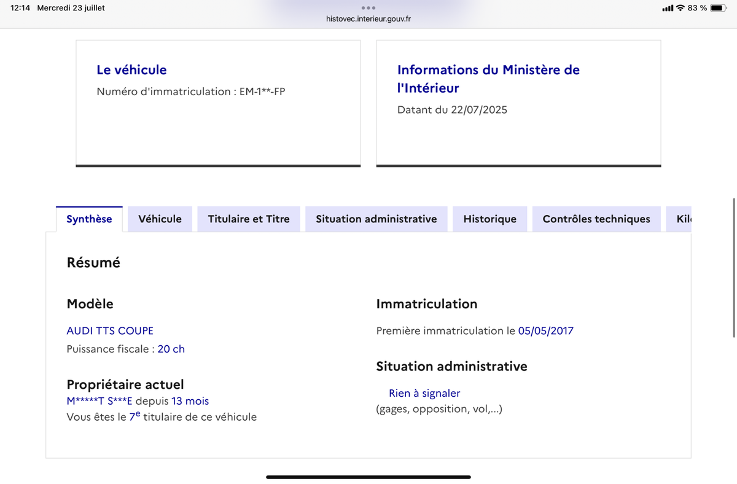This screenshot has width=737, height=484.
Task: Click the registration number EM-1**-FP text
Action: (262, 92)
